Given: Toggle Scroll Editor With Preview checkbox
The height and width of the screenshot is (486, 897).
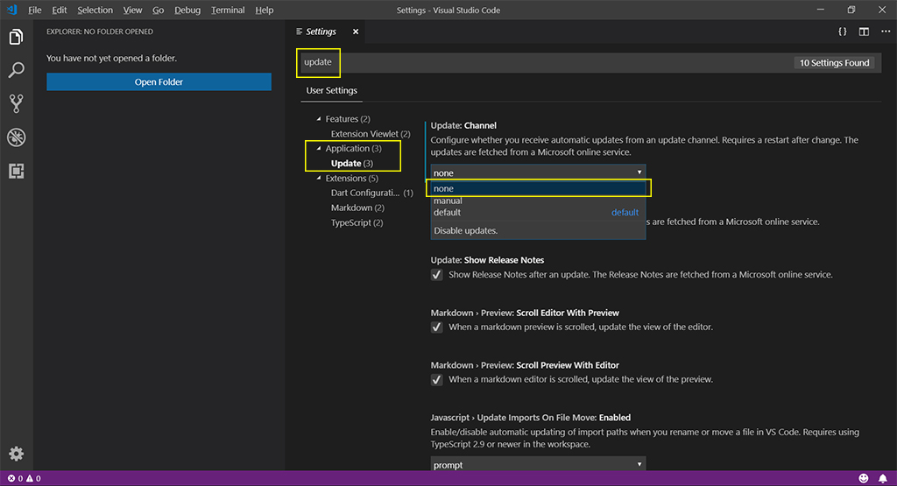Looking at the screenshot, I should coord(437,328).
